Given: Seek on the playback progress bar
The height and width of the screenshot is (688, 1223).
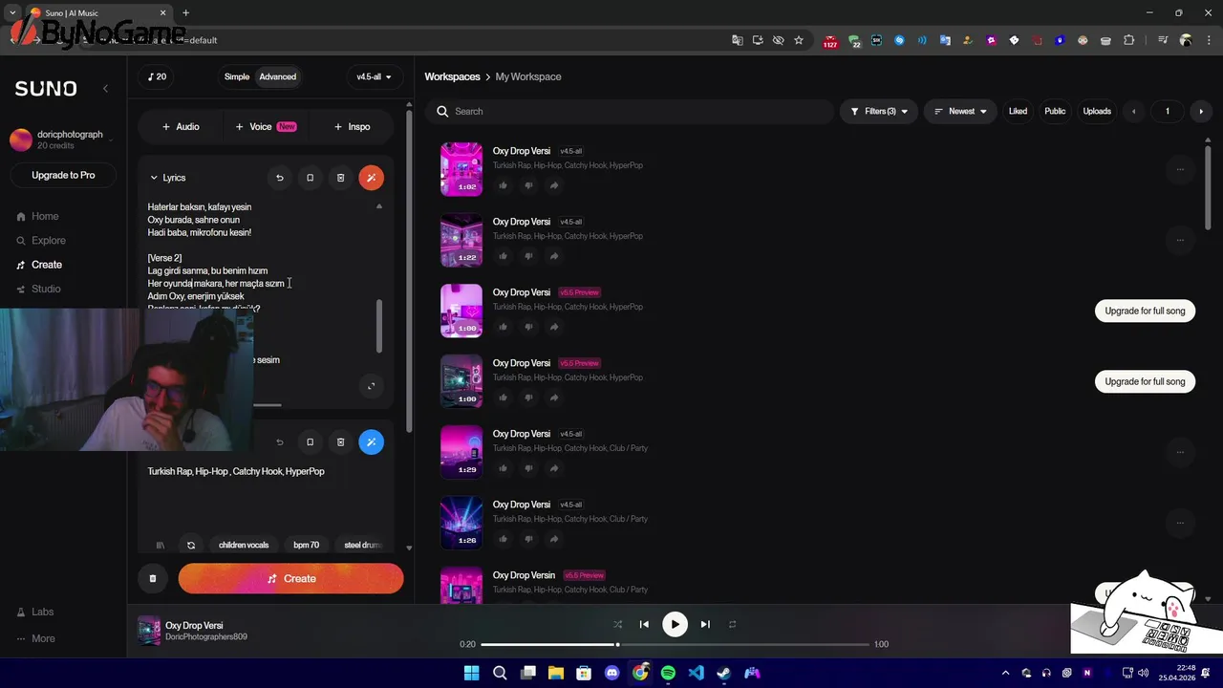Looking at the screenshot, I should [x=675, y=644].
